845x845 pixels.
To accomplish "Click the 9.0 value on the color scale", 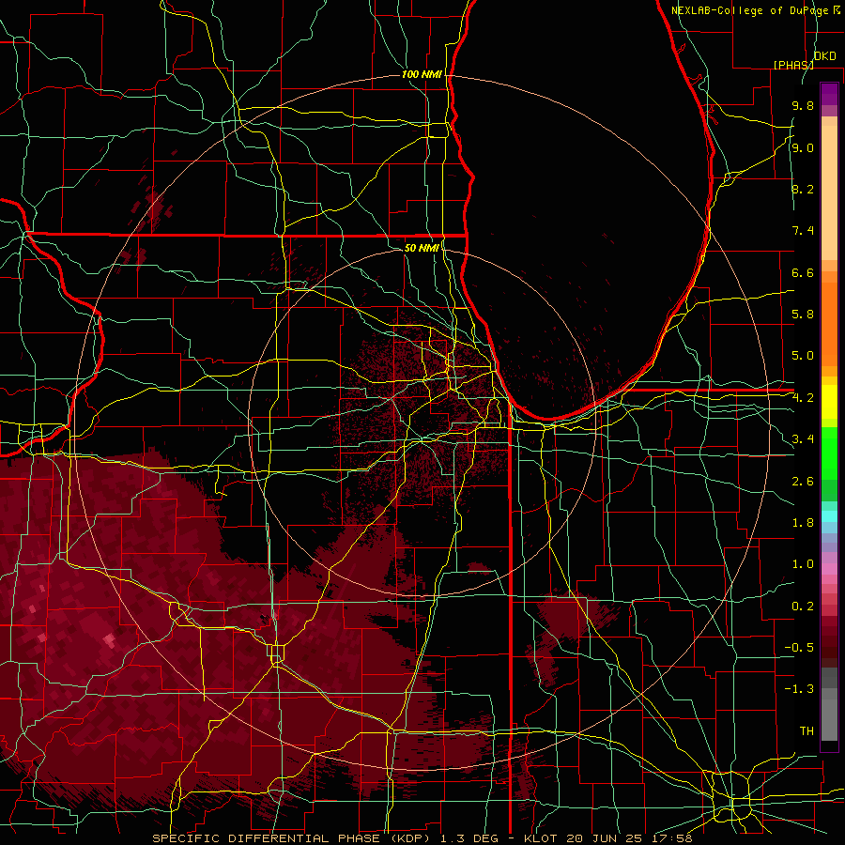I will click(803, 147).
